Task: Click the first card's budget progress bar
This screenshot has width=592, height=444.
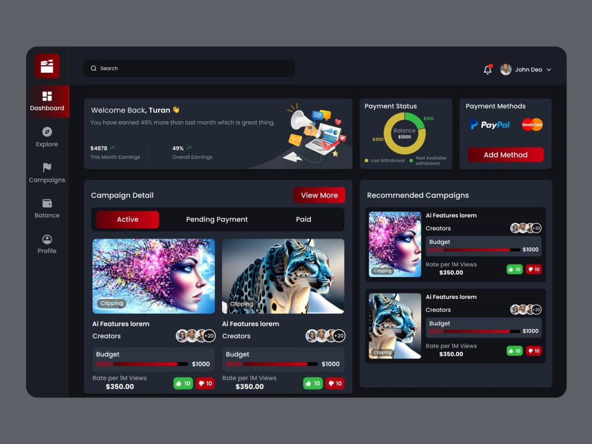Action: pos(150,364)
